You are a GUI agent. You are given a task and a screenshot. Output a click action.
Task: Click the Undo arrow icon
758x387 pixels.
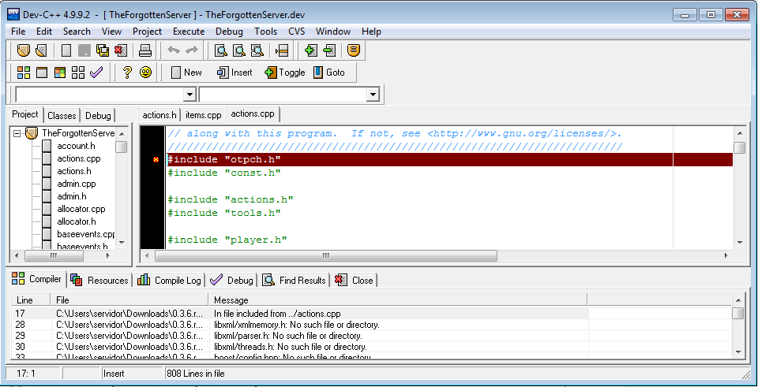point(174,50)
